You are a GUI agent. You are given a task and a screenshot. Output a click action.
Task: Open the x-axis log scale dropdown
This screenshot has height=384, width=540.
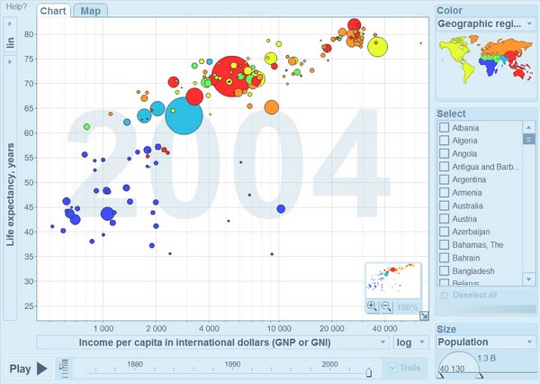coord(411,343)
